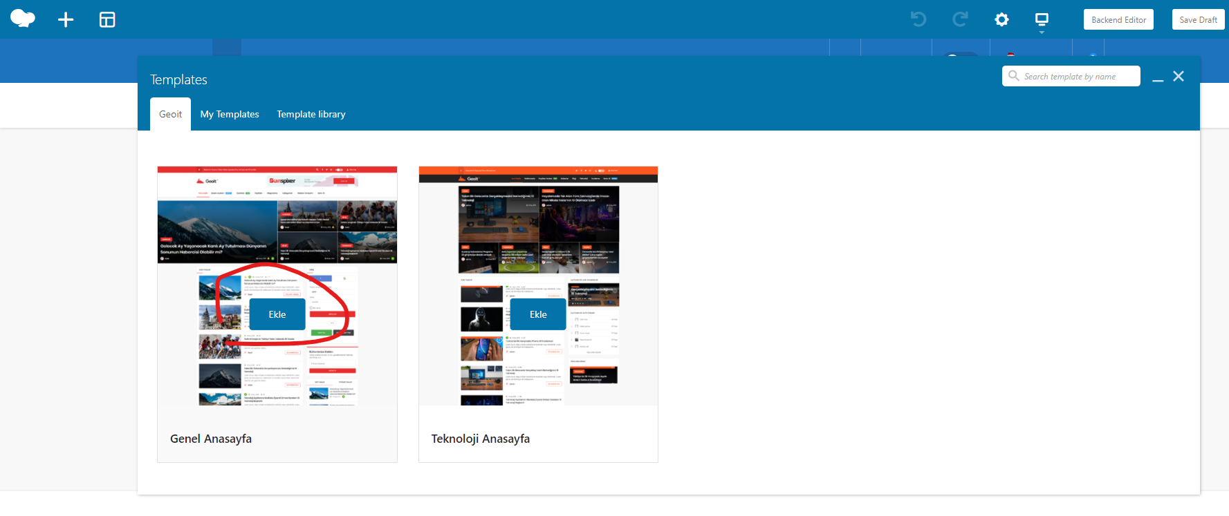Screen dimensions: 1229x516
Task: Switch to the My Templates tab
Action: pos(230,114)
